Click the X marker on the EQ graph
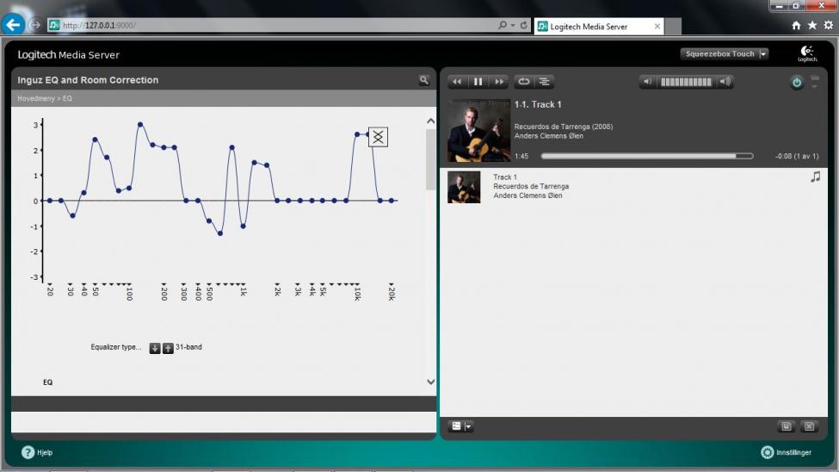Screen dimensions: 839x472 pos(378,137)
